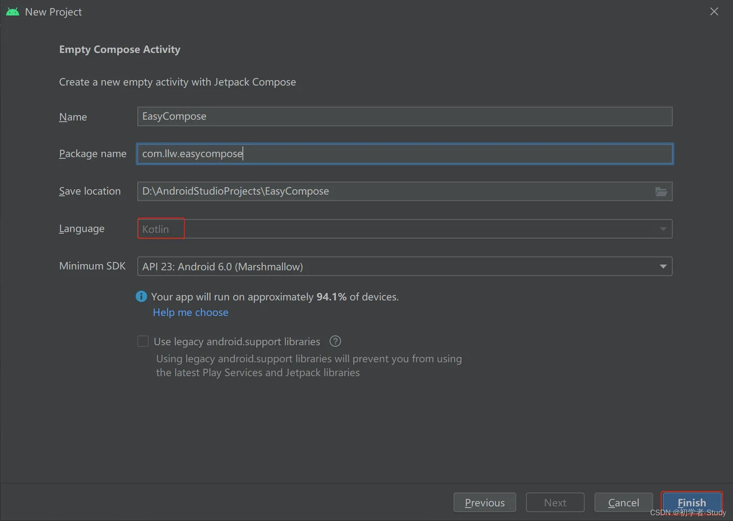Click the Cancel button

[624, 502]
